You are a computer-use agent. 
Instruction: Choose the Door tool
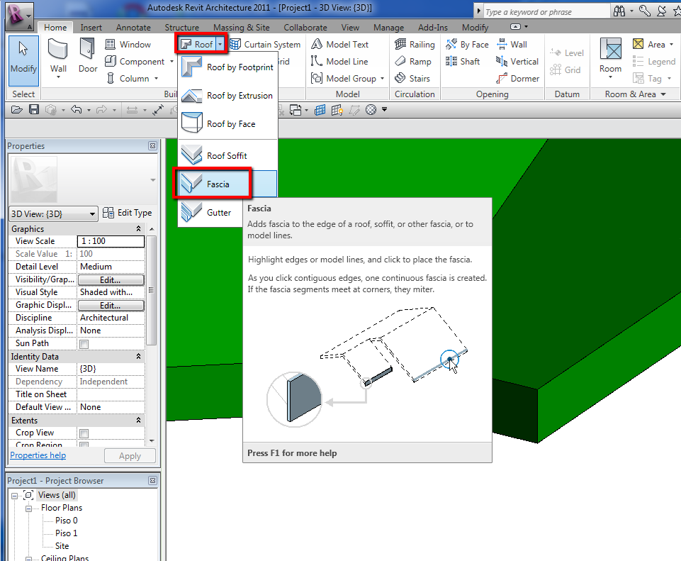click(88, 55)
